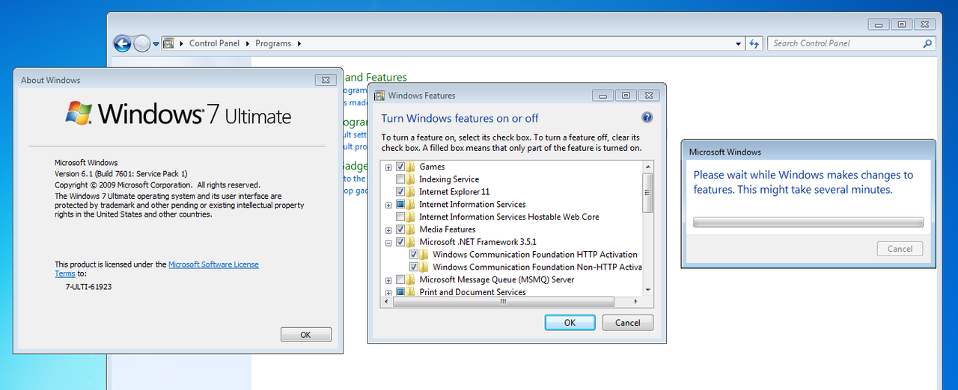
Task: Select the 'Indexing Service' feature label
Action: click(x=449, y=179)
